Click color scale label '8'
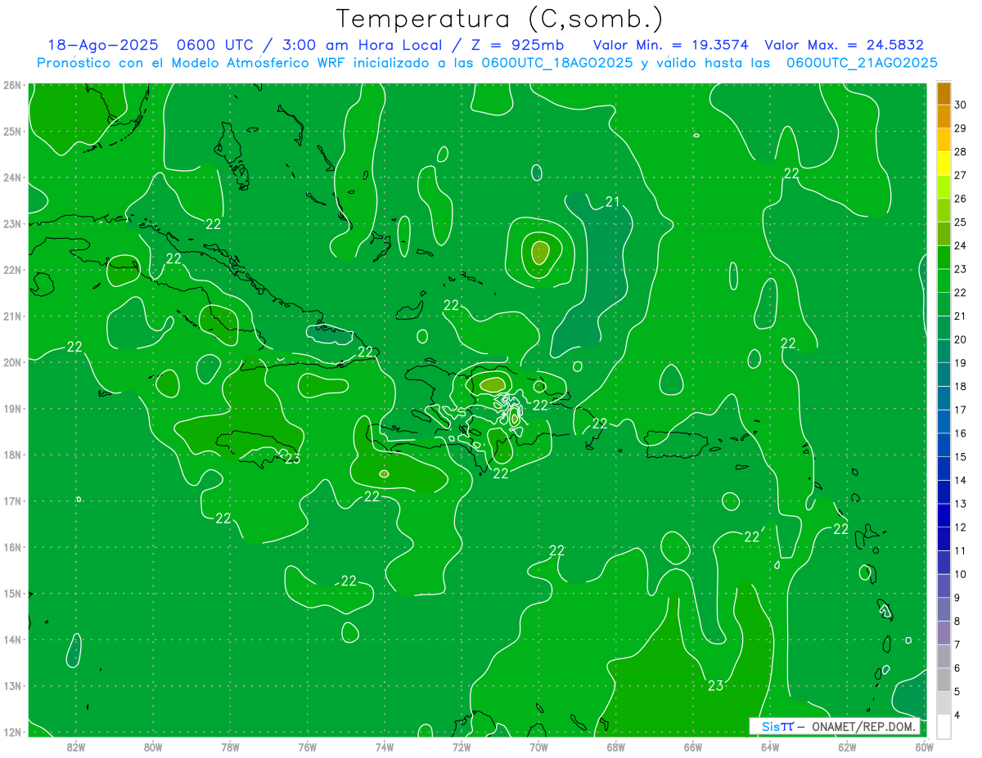 point(957,621)
